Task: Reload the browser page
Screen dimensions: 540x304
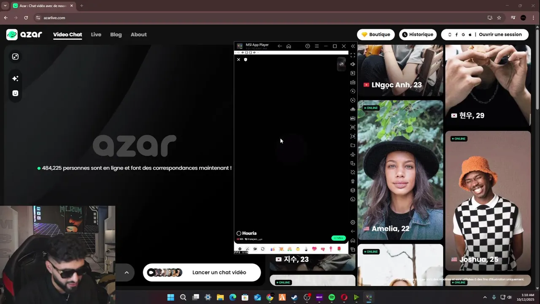Action: point(26,18)
